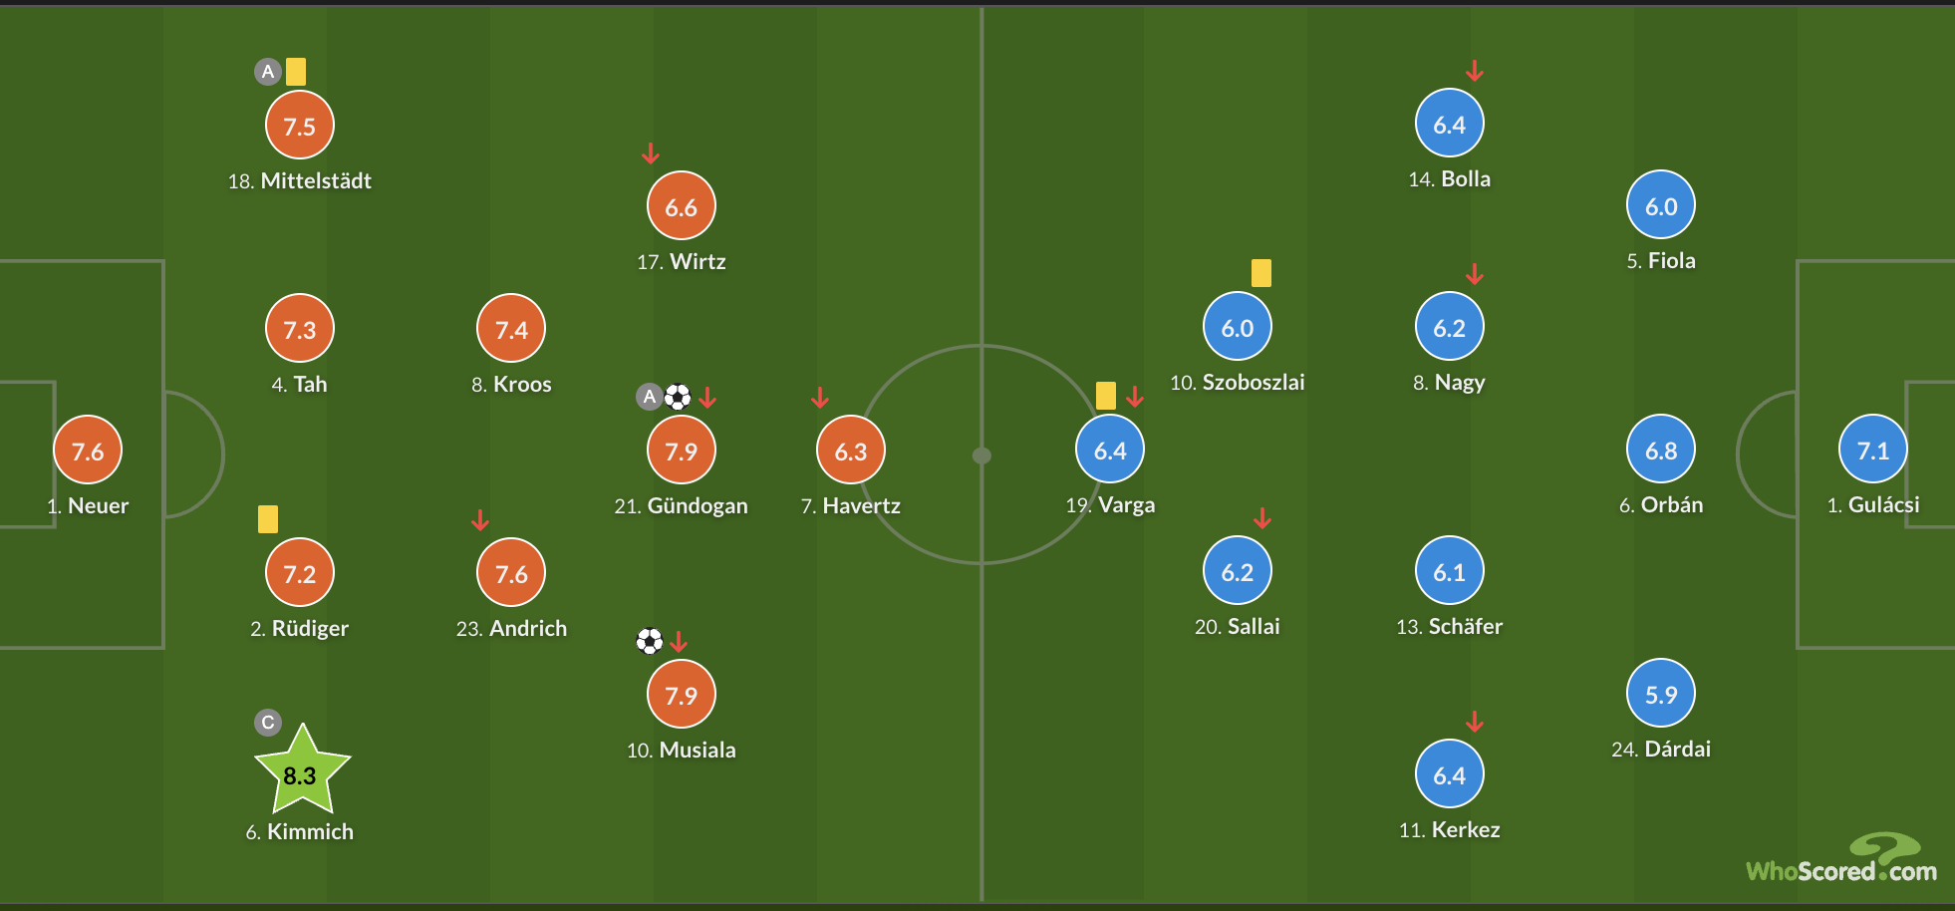Screen dimensions: 1955x911
Task: Click the yellow card above Mittelstädt
Action: 296,72
